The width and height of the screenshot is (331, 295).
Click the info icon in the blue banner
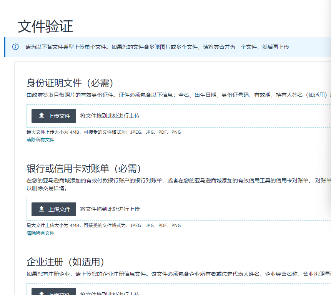click(x=15, y=47)
